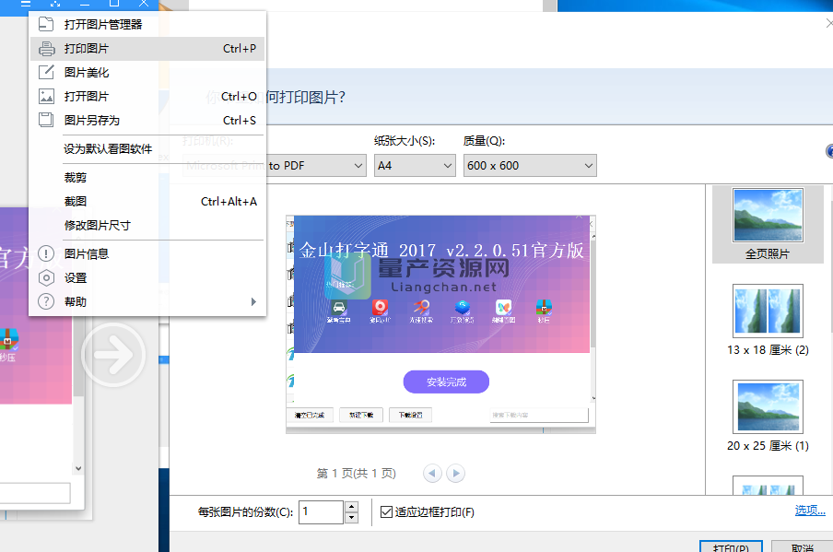Open the 选项... link

[x=810, y=511]
